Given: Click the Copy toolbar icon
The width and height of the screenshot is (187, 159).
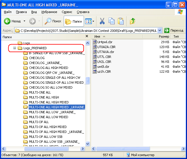Looking at the screenshot, I should (x=111, y=21).
